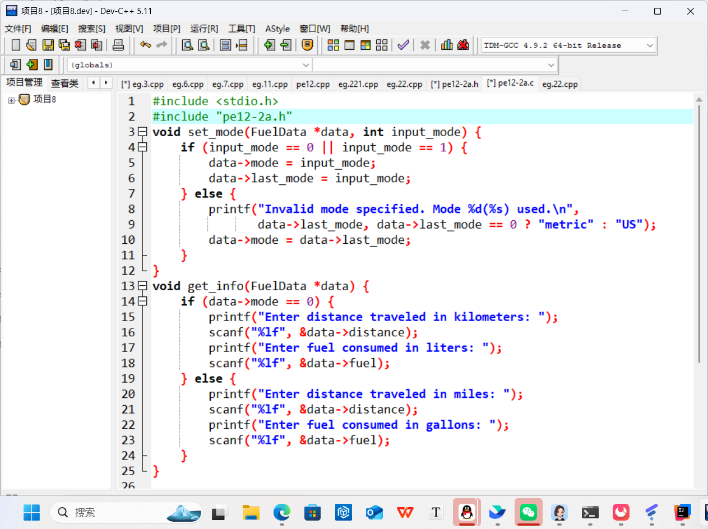The width and height of the screenshot is (708, 529).
Task: Collapse the get_info function fold at line 13
Action: click(142, 286)
